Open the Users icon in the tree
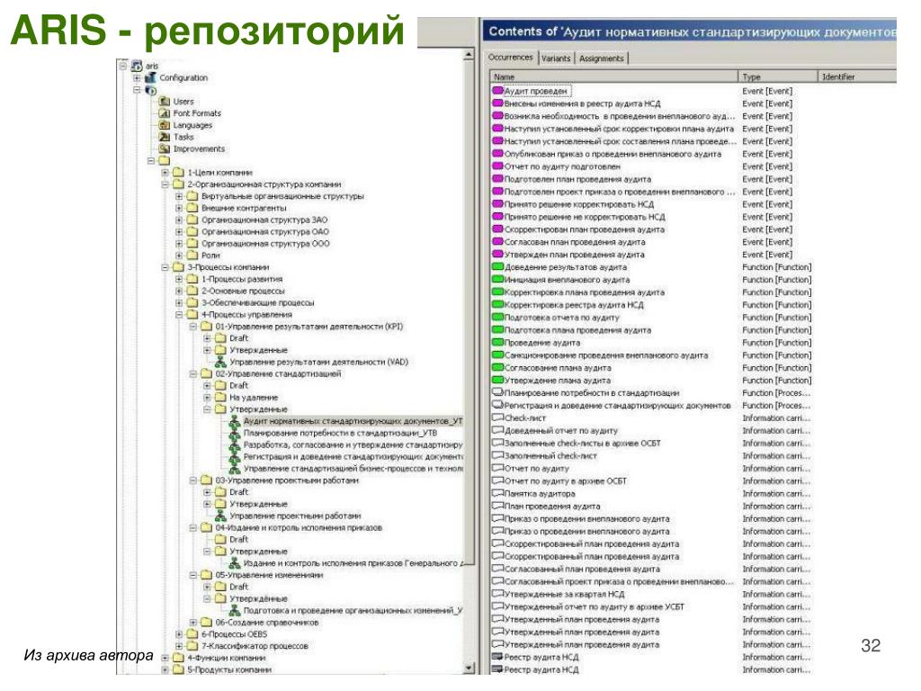The width and height of the screenshot is (921, 691). tap(165, 102)
